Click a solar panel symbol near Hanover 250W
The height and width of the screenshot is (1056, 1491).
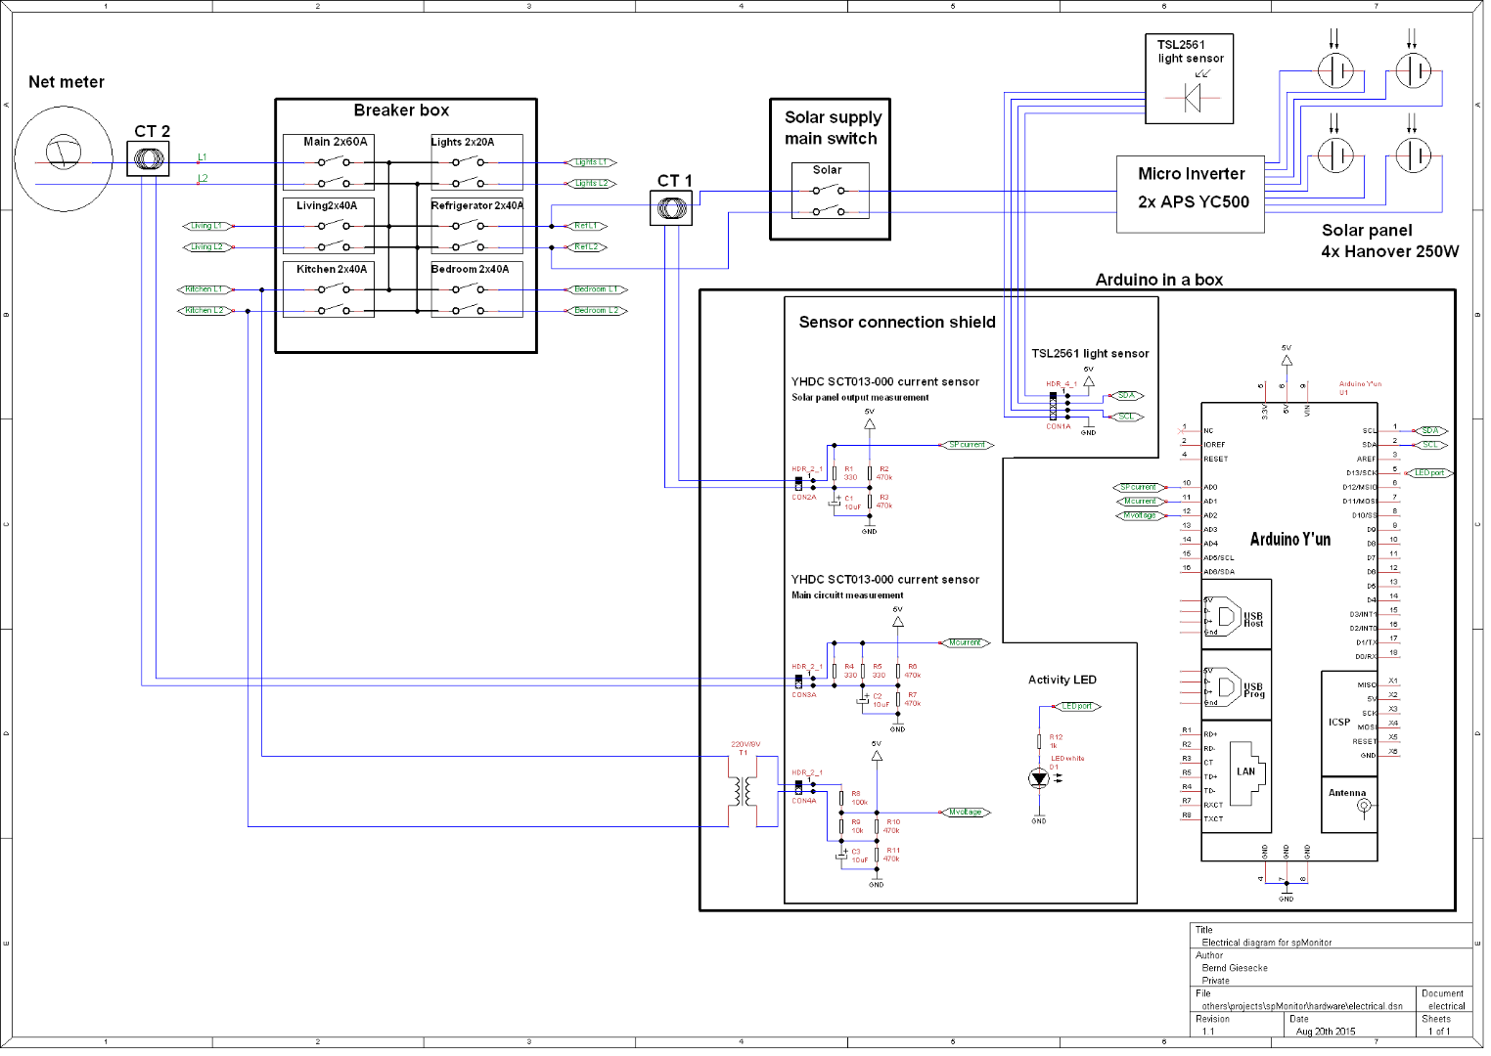[x=1337, y=70]
